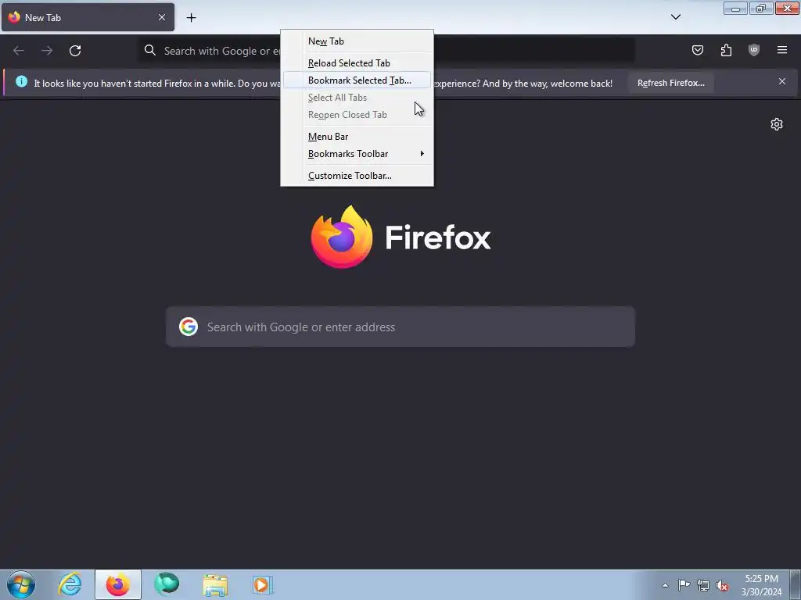The width and height of the screenshot is (801, 600).
Task: Dismiss the welcome-back notification bar
Action: [782, 81]
